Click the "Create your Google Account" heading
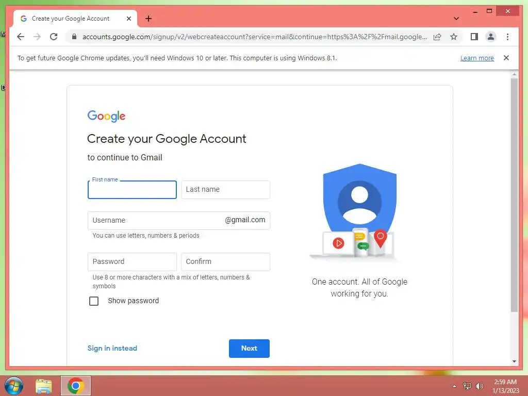This screenshot has height=396, width=528. 167,139
